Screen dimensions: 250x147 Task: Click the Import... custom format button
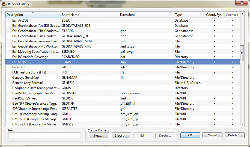coord(121,135)
